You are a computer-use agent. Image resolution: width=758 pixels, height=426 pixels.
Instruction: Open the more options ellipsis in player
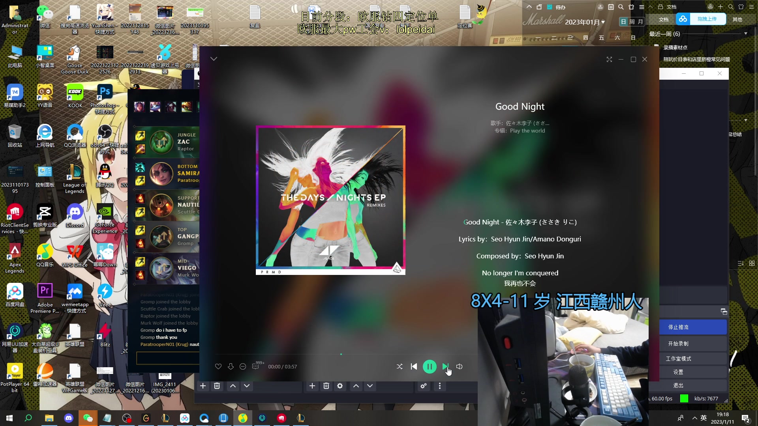coord(243,366)
